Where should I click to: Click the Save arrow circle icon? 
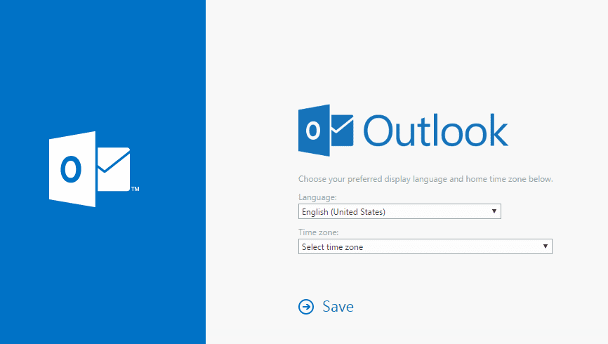[x=306, y=307]
